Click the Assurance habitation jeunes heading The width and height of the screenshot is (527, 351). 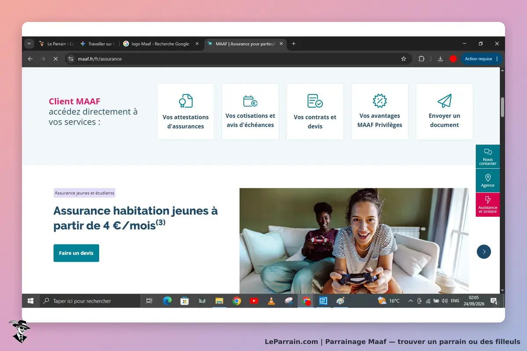coord(136,218)
